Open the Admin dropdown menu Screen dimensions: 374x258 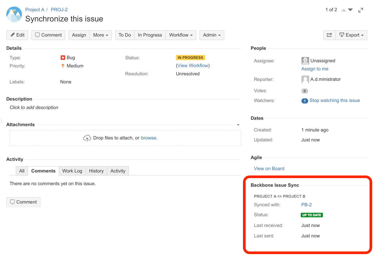tap(212, 35)
